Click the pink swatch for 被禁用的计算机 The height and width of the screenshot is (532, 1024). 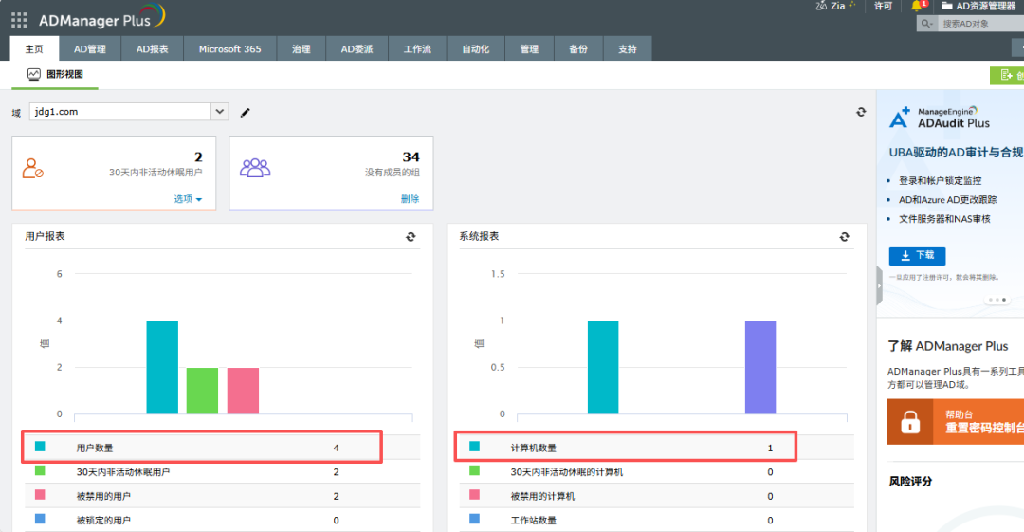pos(474,495)
